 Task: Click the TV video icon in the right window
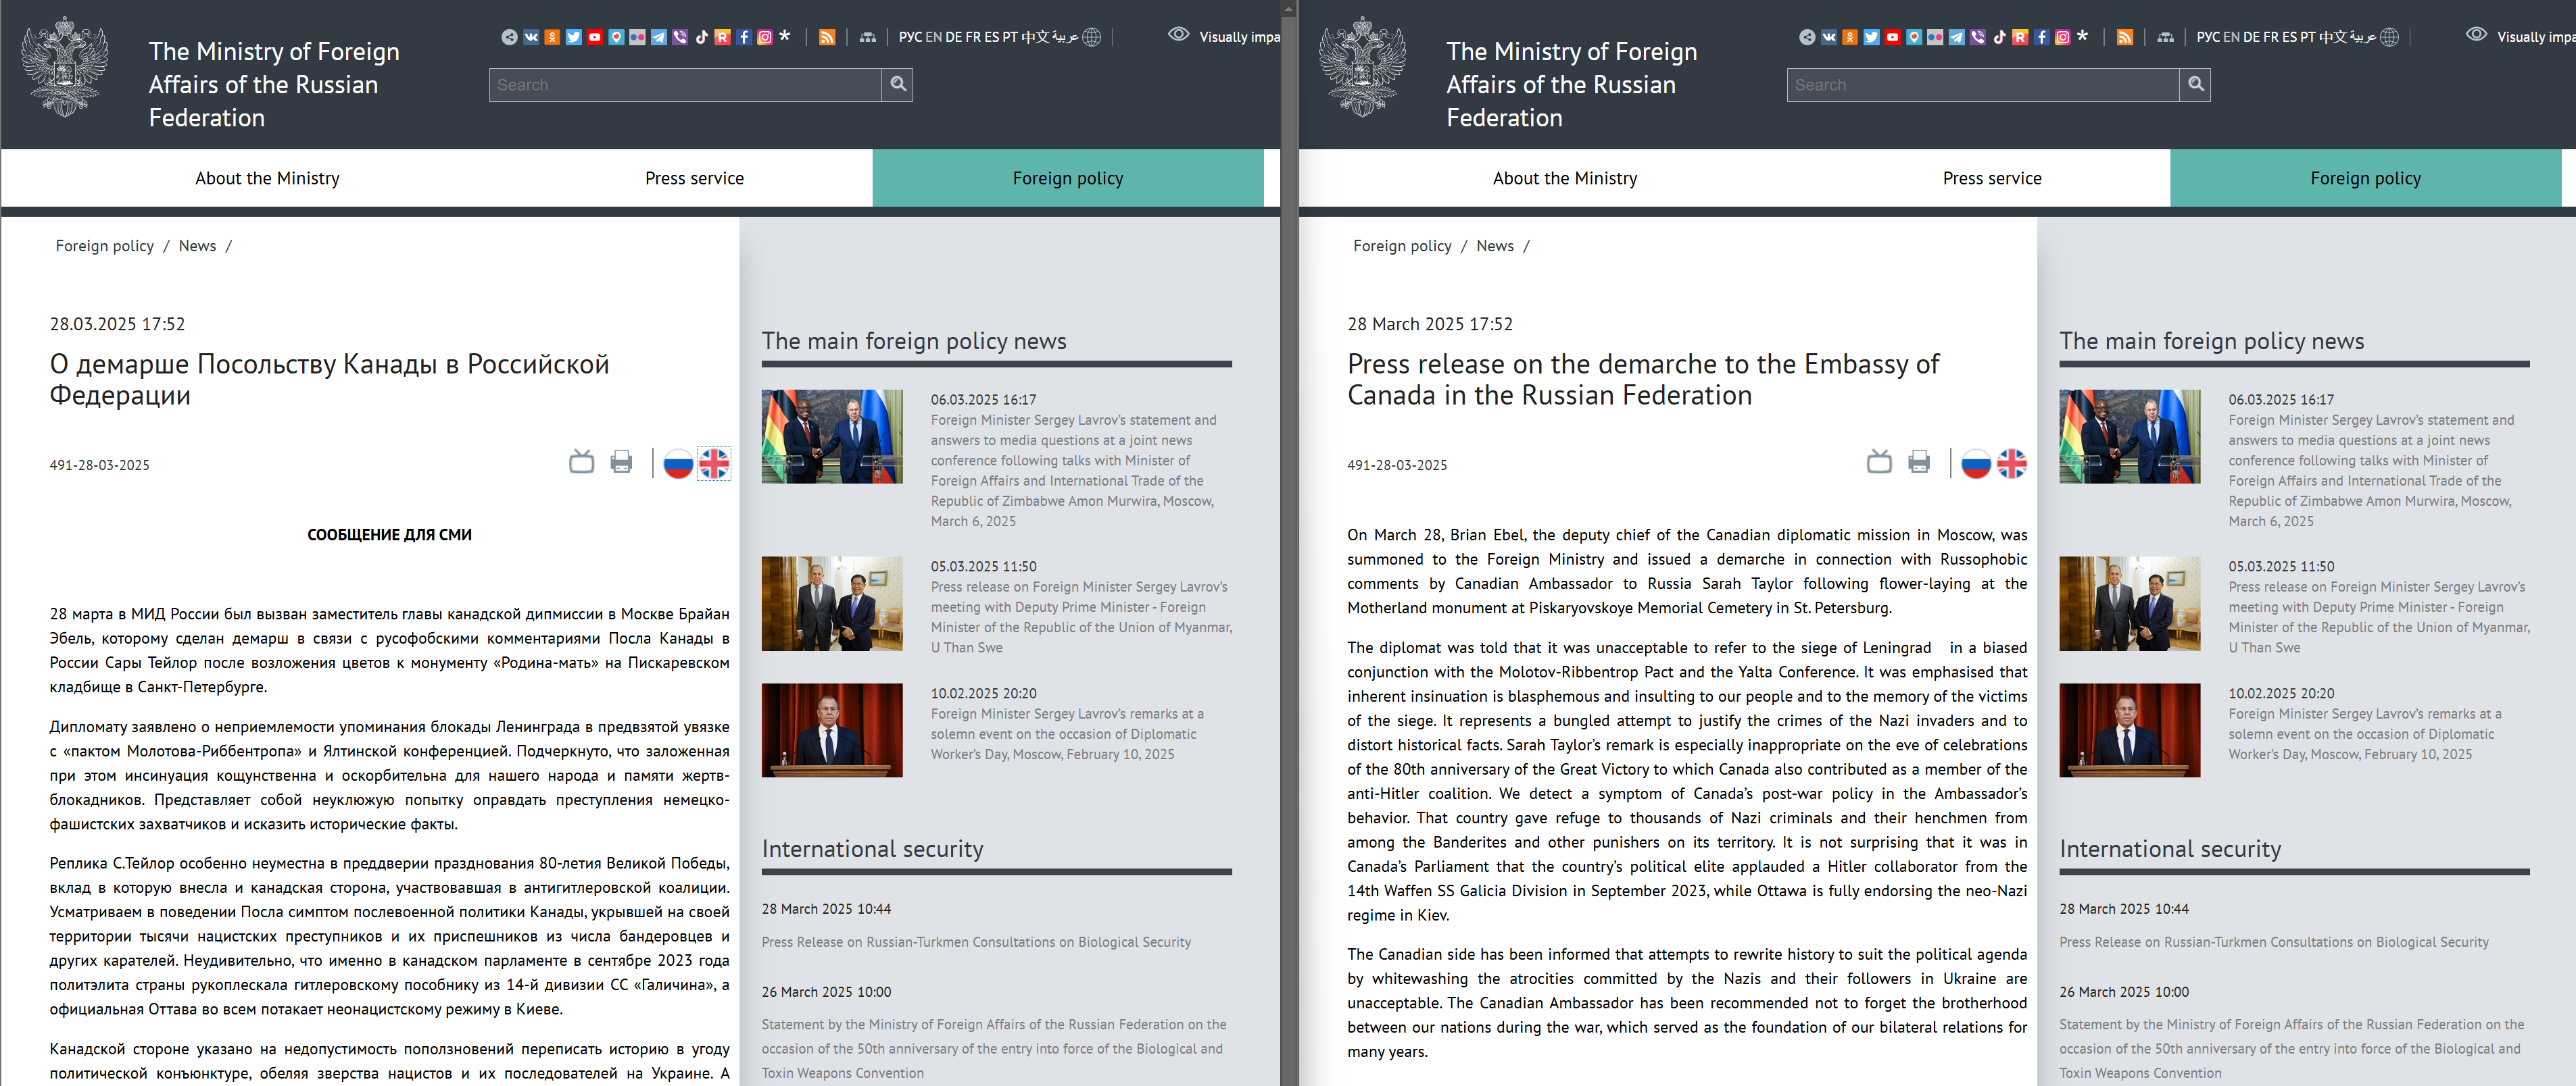pos(1879,461)
